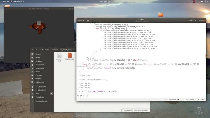Click the realloc sizeof (Face) line
Viewport: 210px width, 118px height.
pyautogui.click(x=117, y=60)
